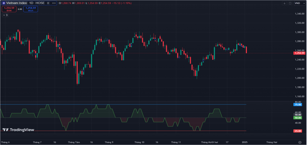
Task: Click the 1D interval label in legend
Action: pyautogui.click(x=31, y=3)
